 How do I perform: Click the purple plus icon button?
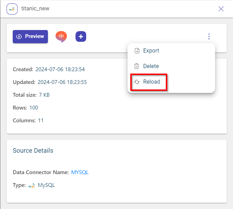pos(81,36)
